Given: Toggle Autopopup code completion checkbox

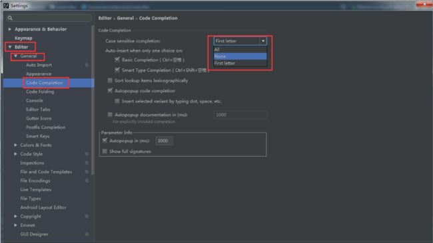Looking at the screenshot, I should [x=110, y=90].
